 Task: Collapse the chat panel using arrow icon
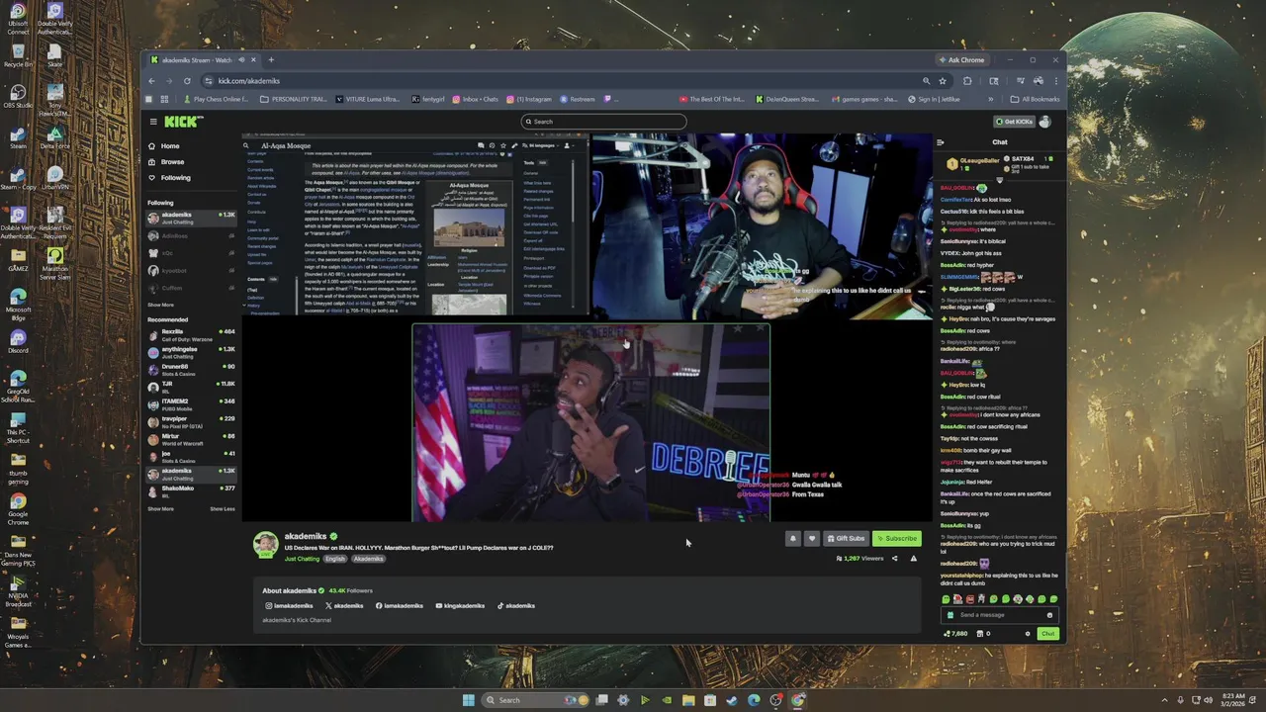click(941, 142)
